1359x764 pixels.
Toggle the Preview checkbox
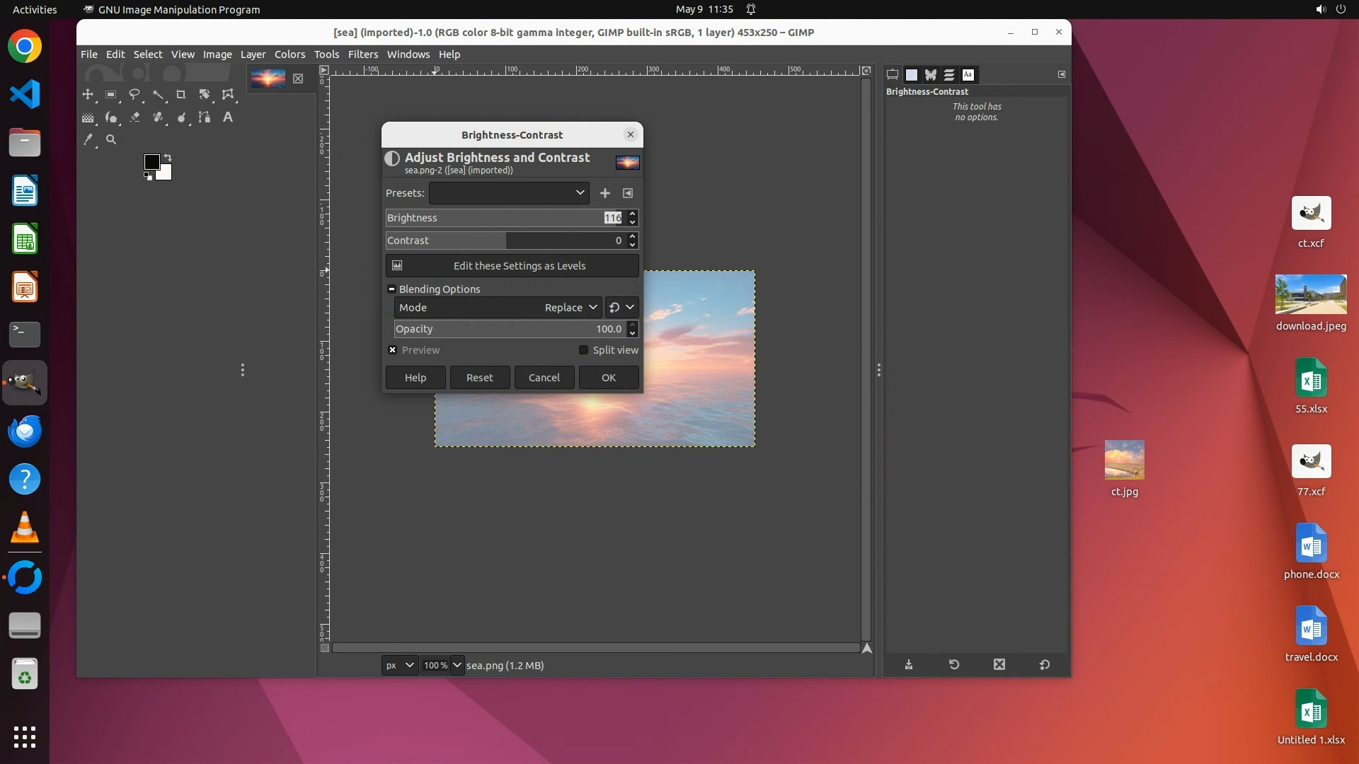click(393, 350)
